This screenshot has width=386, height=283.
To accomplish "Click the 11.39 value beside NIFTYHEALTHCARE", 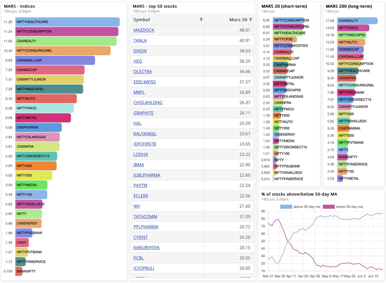I will pos(8,22).
